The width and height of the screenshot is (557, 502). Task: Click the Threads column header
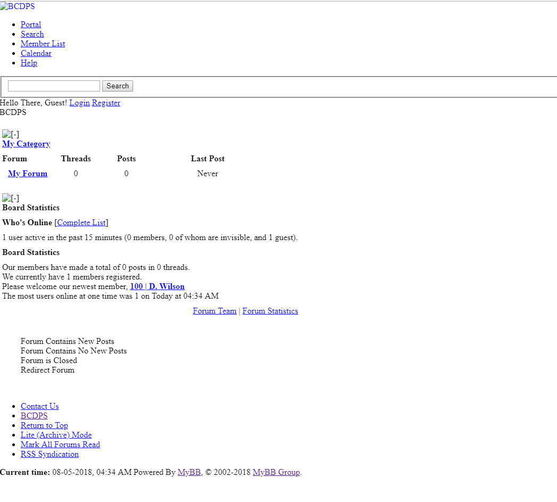coord(76,159)
